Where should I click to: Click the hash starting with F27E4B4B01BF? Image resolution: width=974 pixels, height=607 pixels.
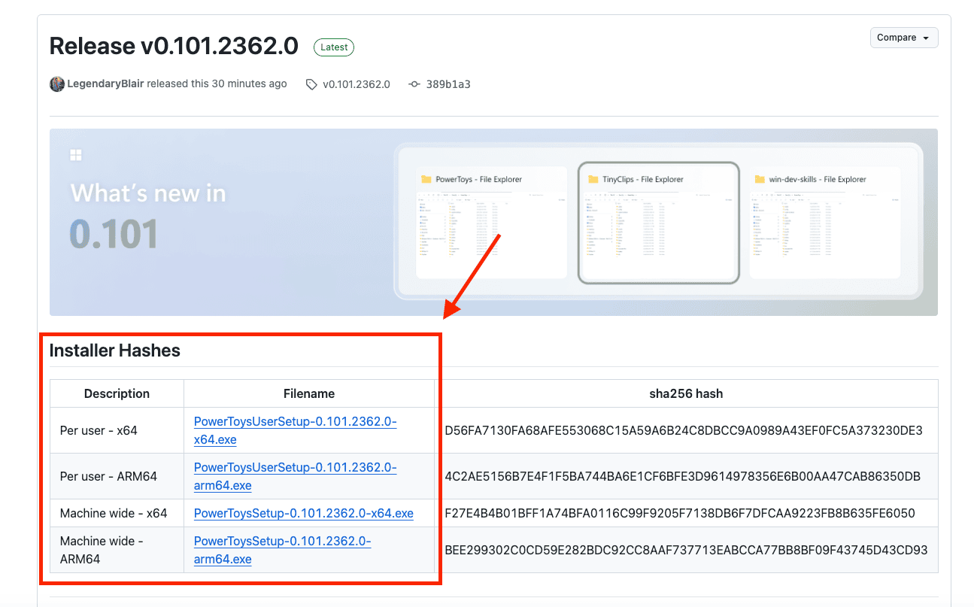(680, 513)
